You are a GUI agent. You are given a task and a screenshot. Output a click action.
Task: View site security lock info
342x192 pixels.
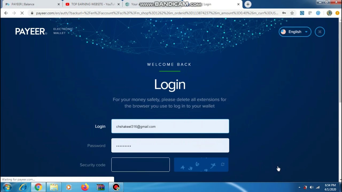click(32, 13)
